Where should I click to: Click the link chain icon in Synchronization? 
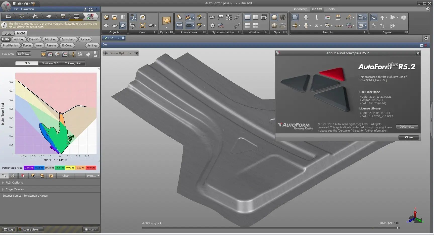(237, 17)
